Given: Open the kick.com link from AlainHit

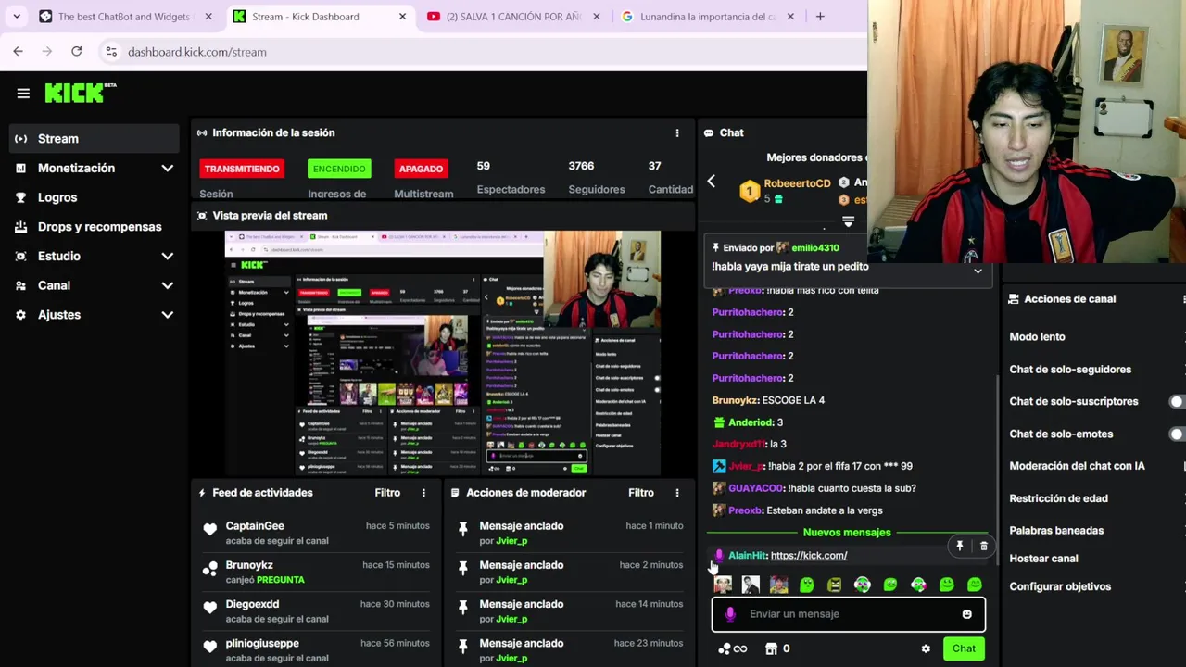Looking at the screenshot, I should (x=809, y=556).
